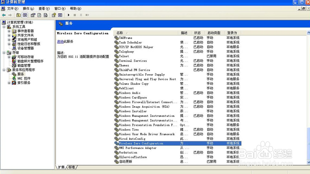Click the Pause service toolbar icon
Viewport: 310px width, 174px height.
(x=81, y=15)
